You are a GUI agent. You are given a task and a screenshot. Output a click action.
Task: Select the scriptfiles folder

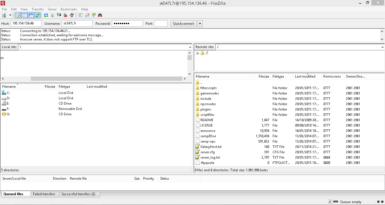coord(207,115)
